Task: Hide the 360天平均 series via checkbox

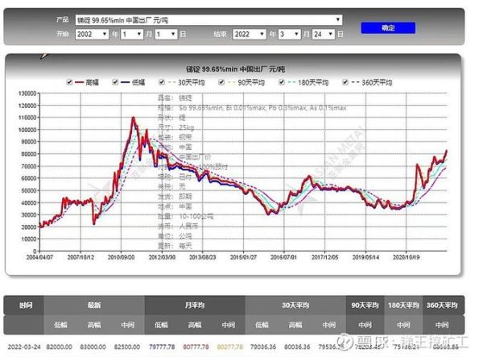Action: pyautogui.click(x=345, y=82)
